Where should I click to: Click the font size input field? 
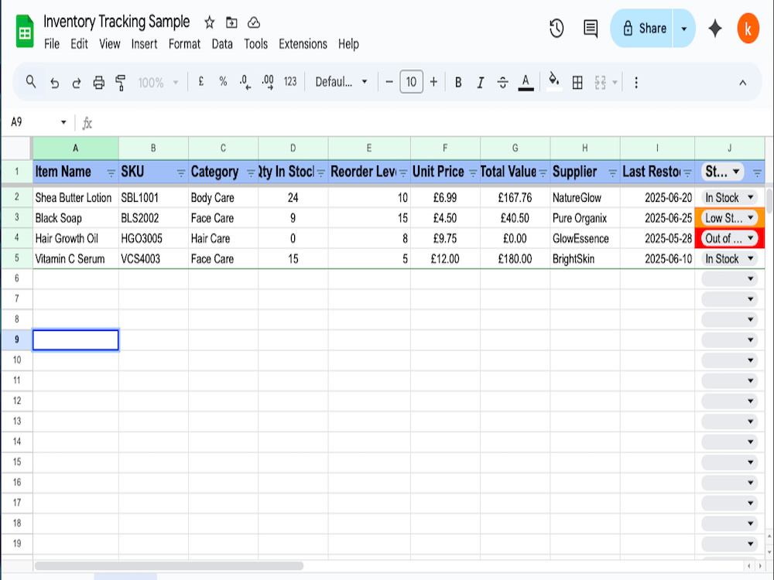[411, 82]
